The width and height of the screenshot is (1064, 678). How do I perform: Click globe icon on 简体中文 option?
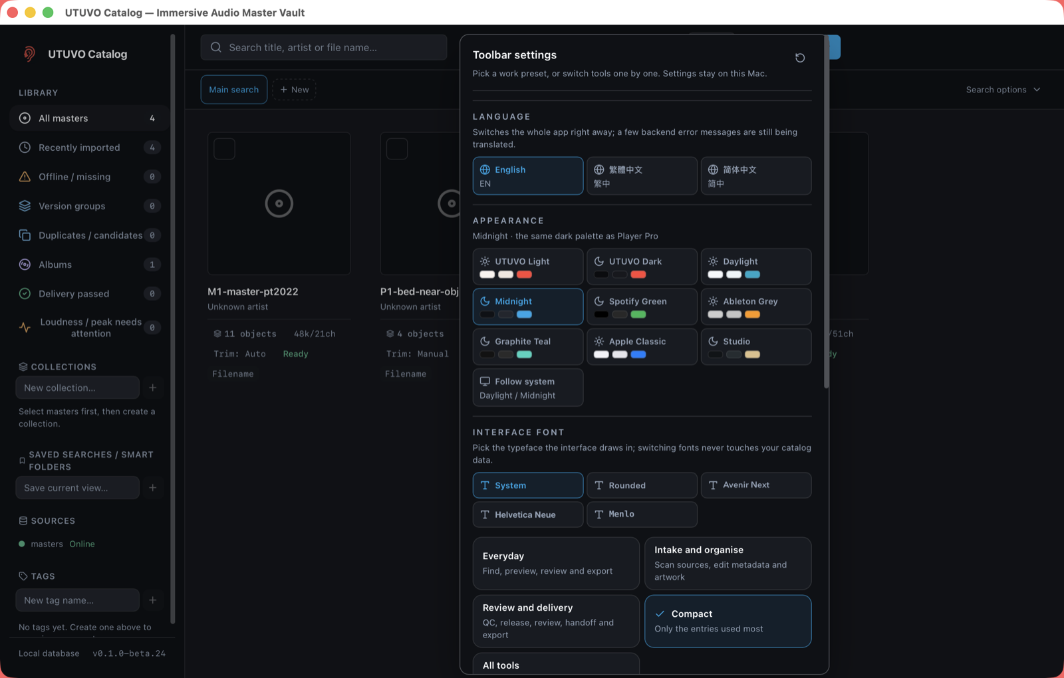713,169
